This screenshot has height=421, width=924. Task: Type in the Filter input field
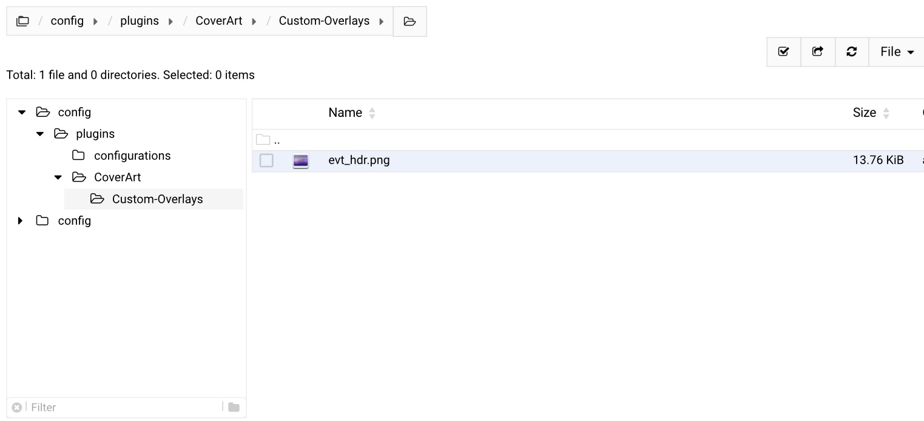point(121,408)
